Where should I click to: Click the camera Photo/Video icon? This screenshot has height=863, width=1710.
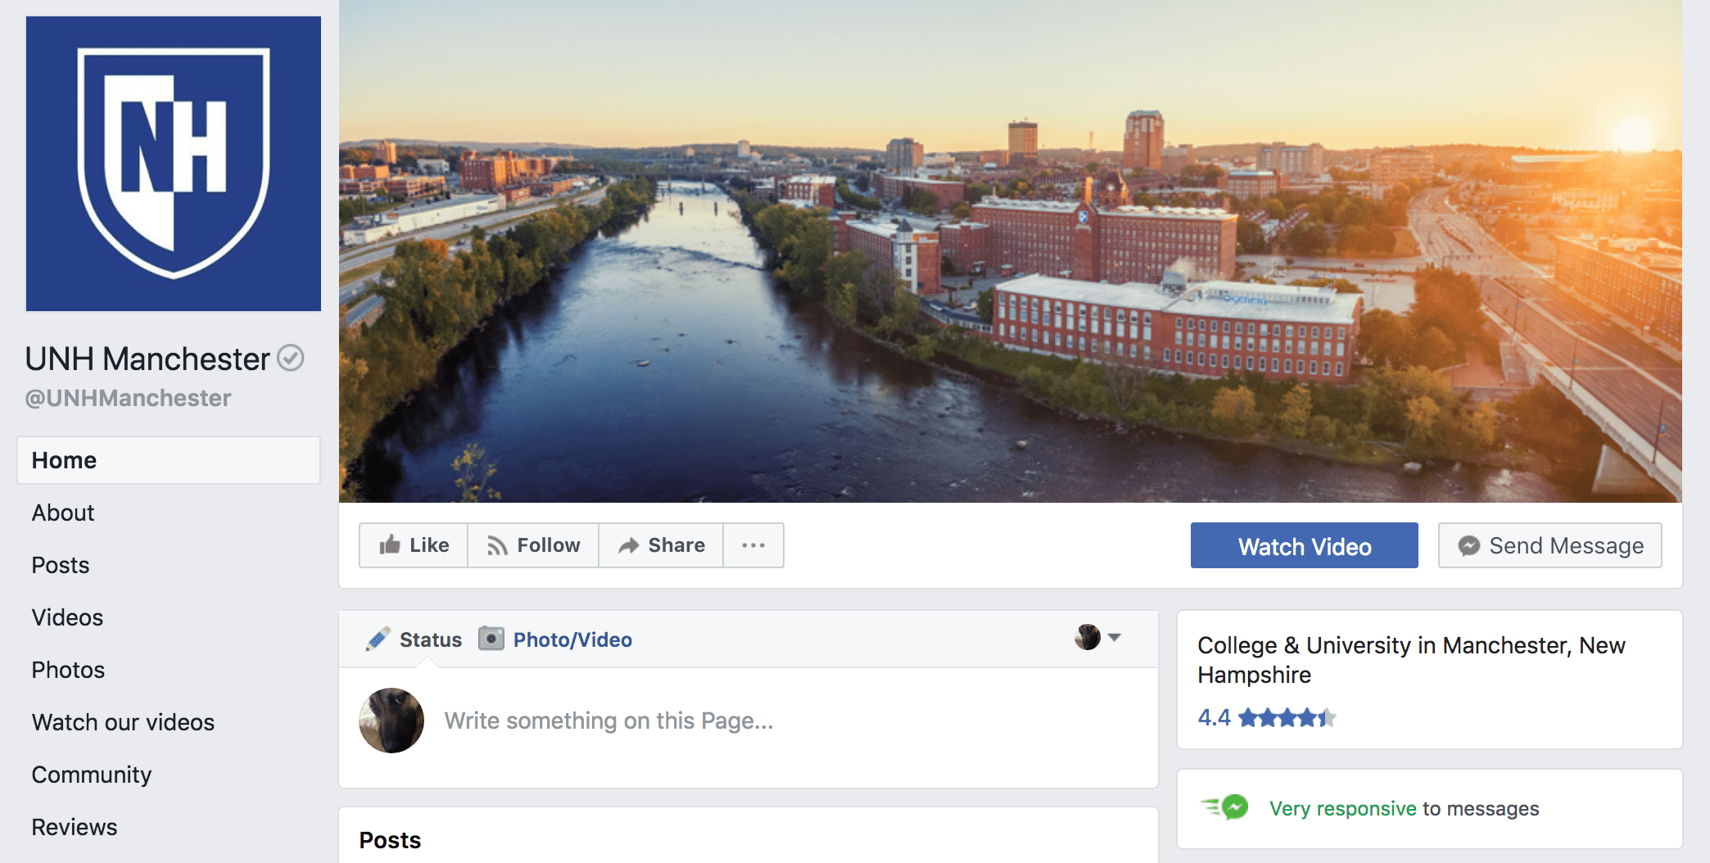click(x=491, y=639)
